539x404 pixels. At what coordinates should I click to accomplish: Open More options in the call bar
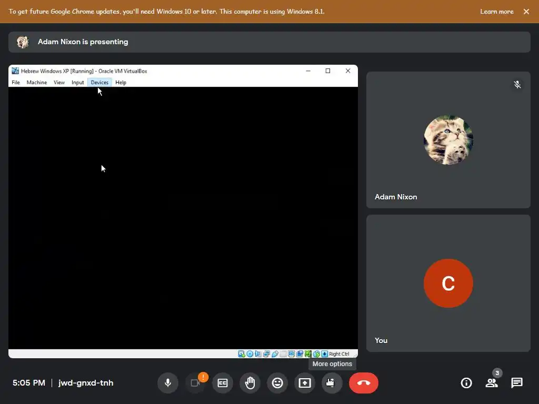[x=332, y=383]
